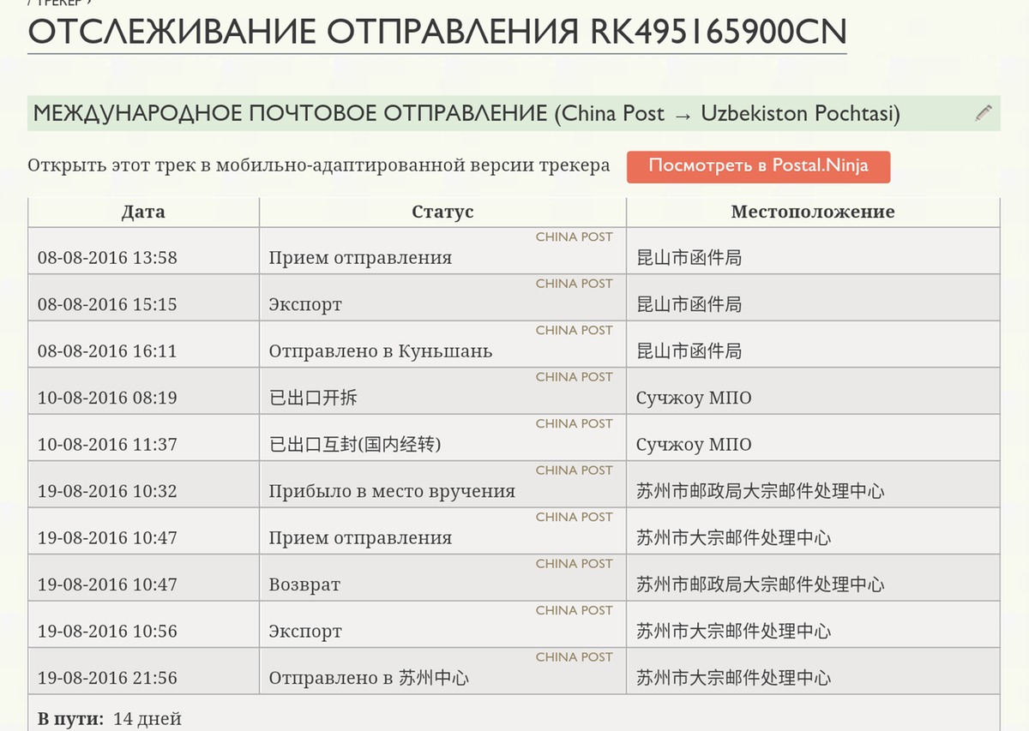Click the "Местоположение" column header
1029x731 pixels.
pyautogui.click(x=813, y=212)
